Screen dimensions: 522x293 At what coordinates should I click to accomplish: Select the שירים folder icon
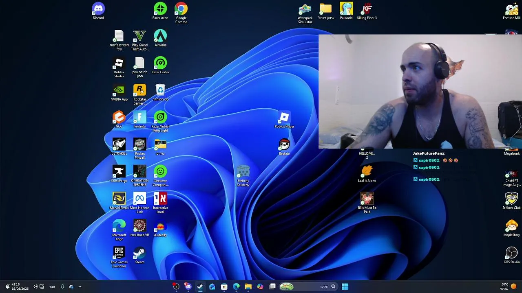click(160, 147)
